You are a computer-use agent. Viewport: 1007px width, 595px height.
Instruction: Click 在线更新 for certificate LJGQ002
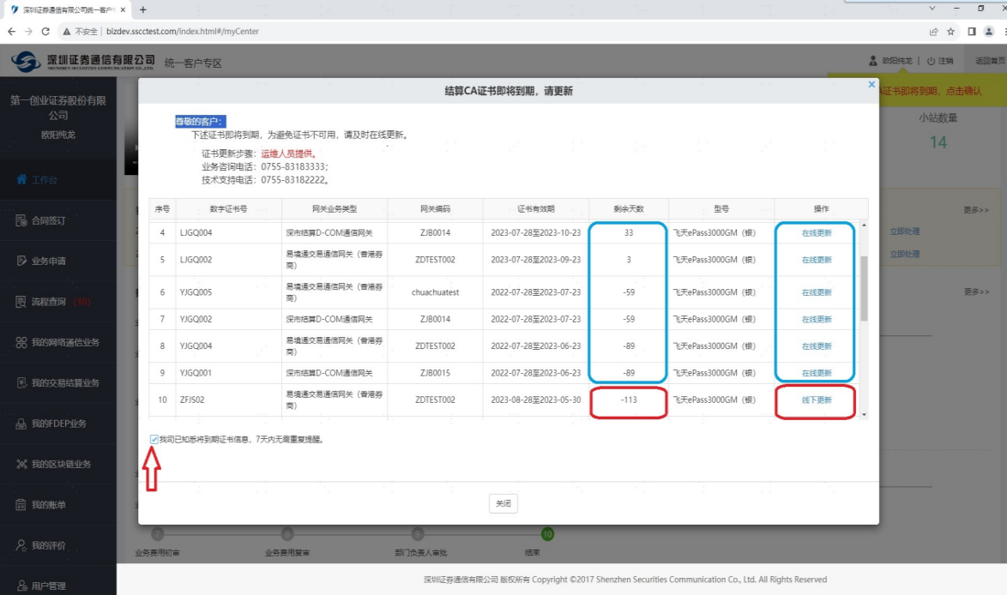pos(817,260)
